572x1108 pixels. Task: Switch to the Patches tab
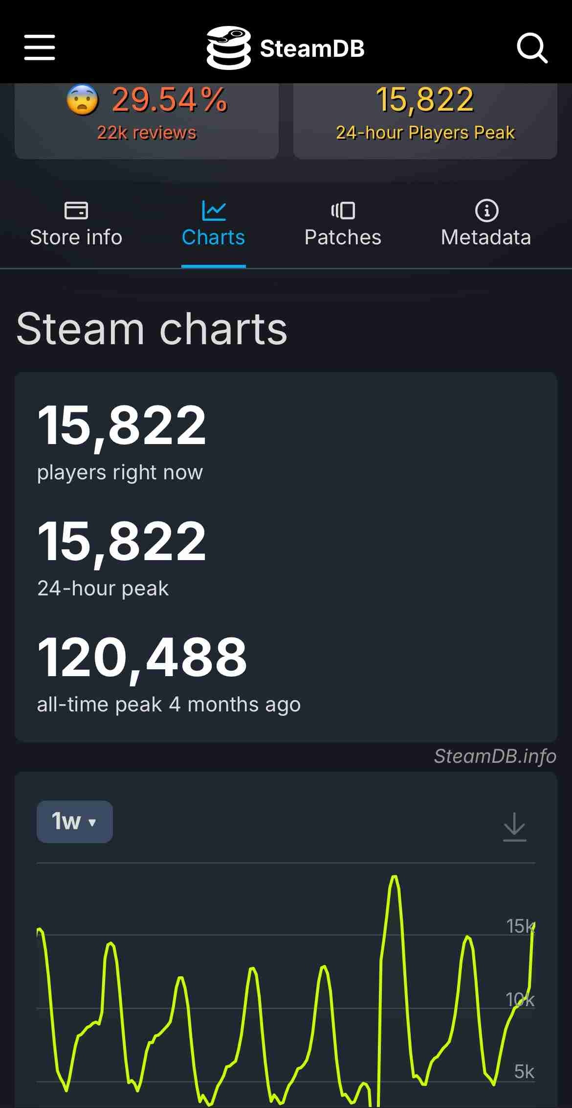pos(343,237)
